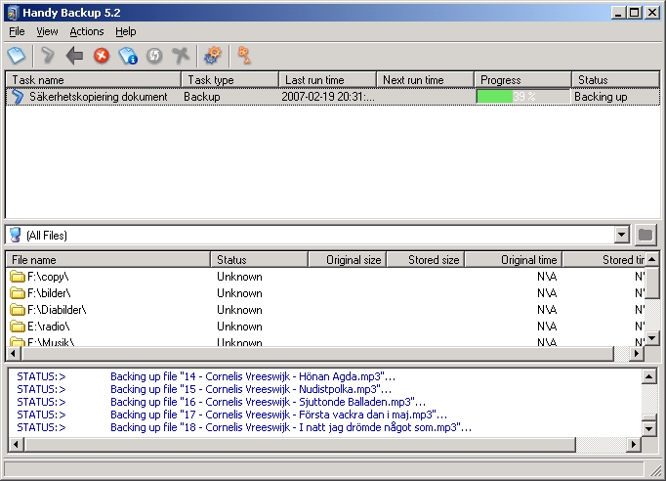Select the Säkerhetskopiering dokument task row
The width and height of the screenshot is (666, 481).
[333, 97]
